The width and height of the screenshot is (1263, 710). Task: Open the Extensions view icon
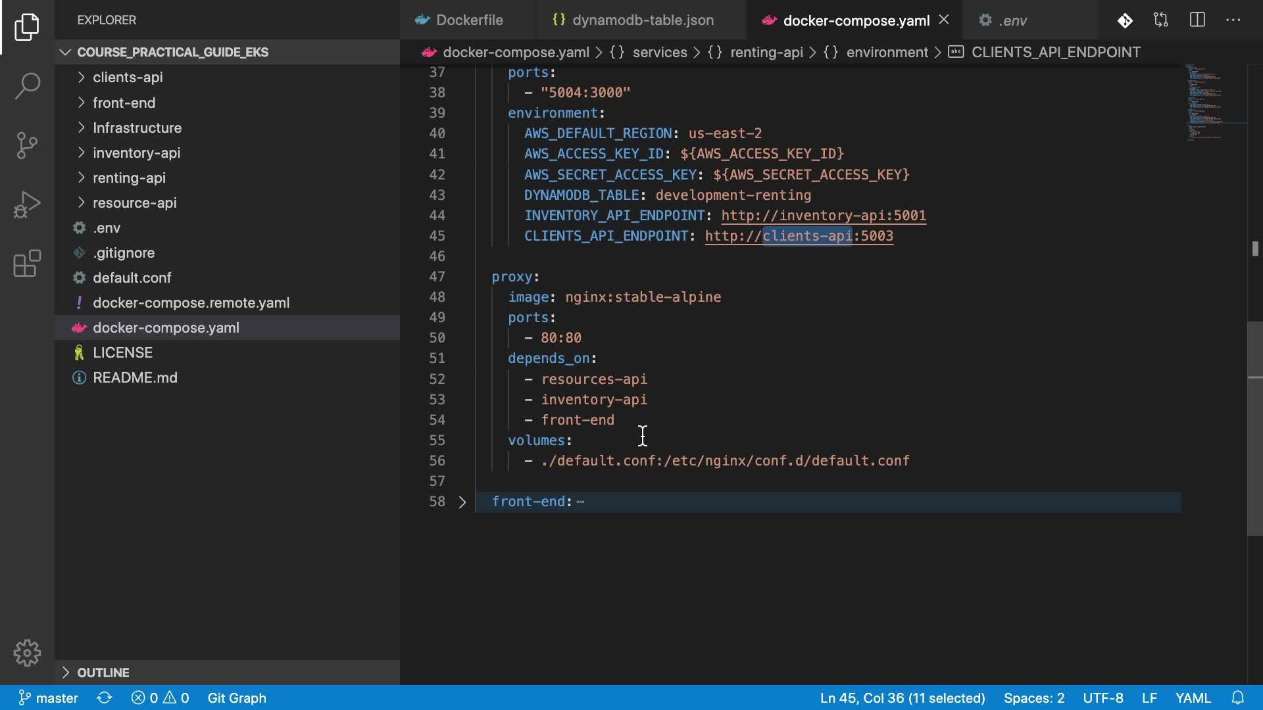27,264
